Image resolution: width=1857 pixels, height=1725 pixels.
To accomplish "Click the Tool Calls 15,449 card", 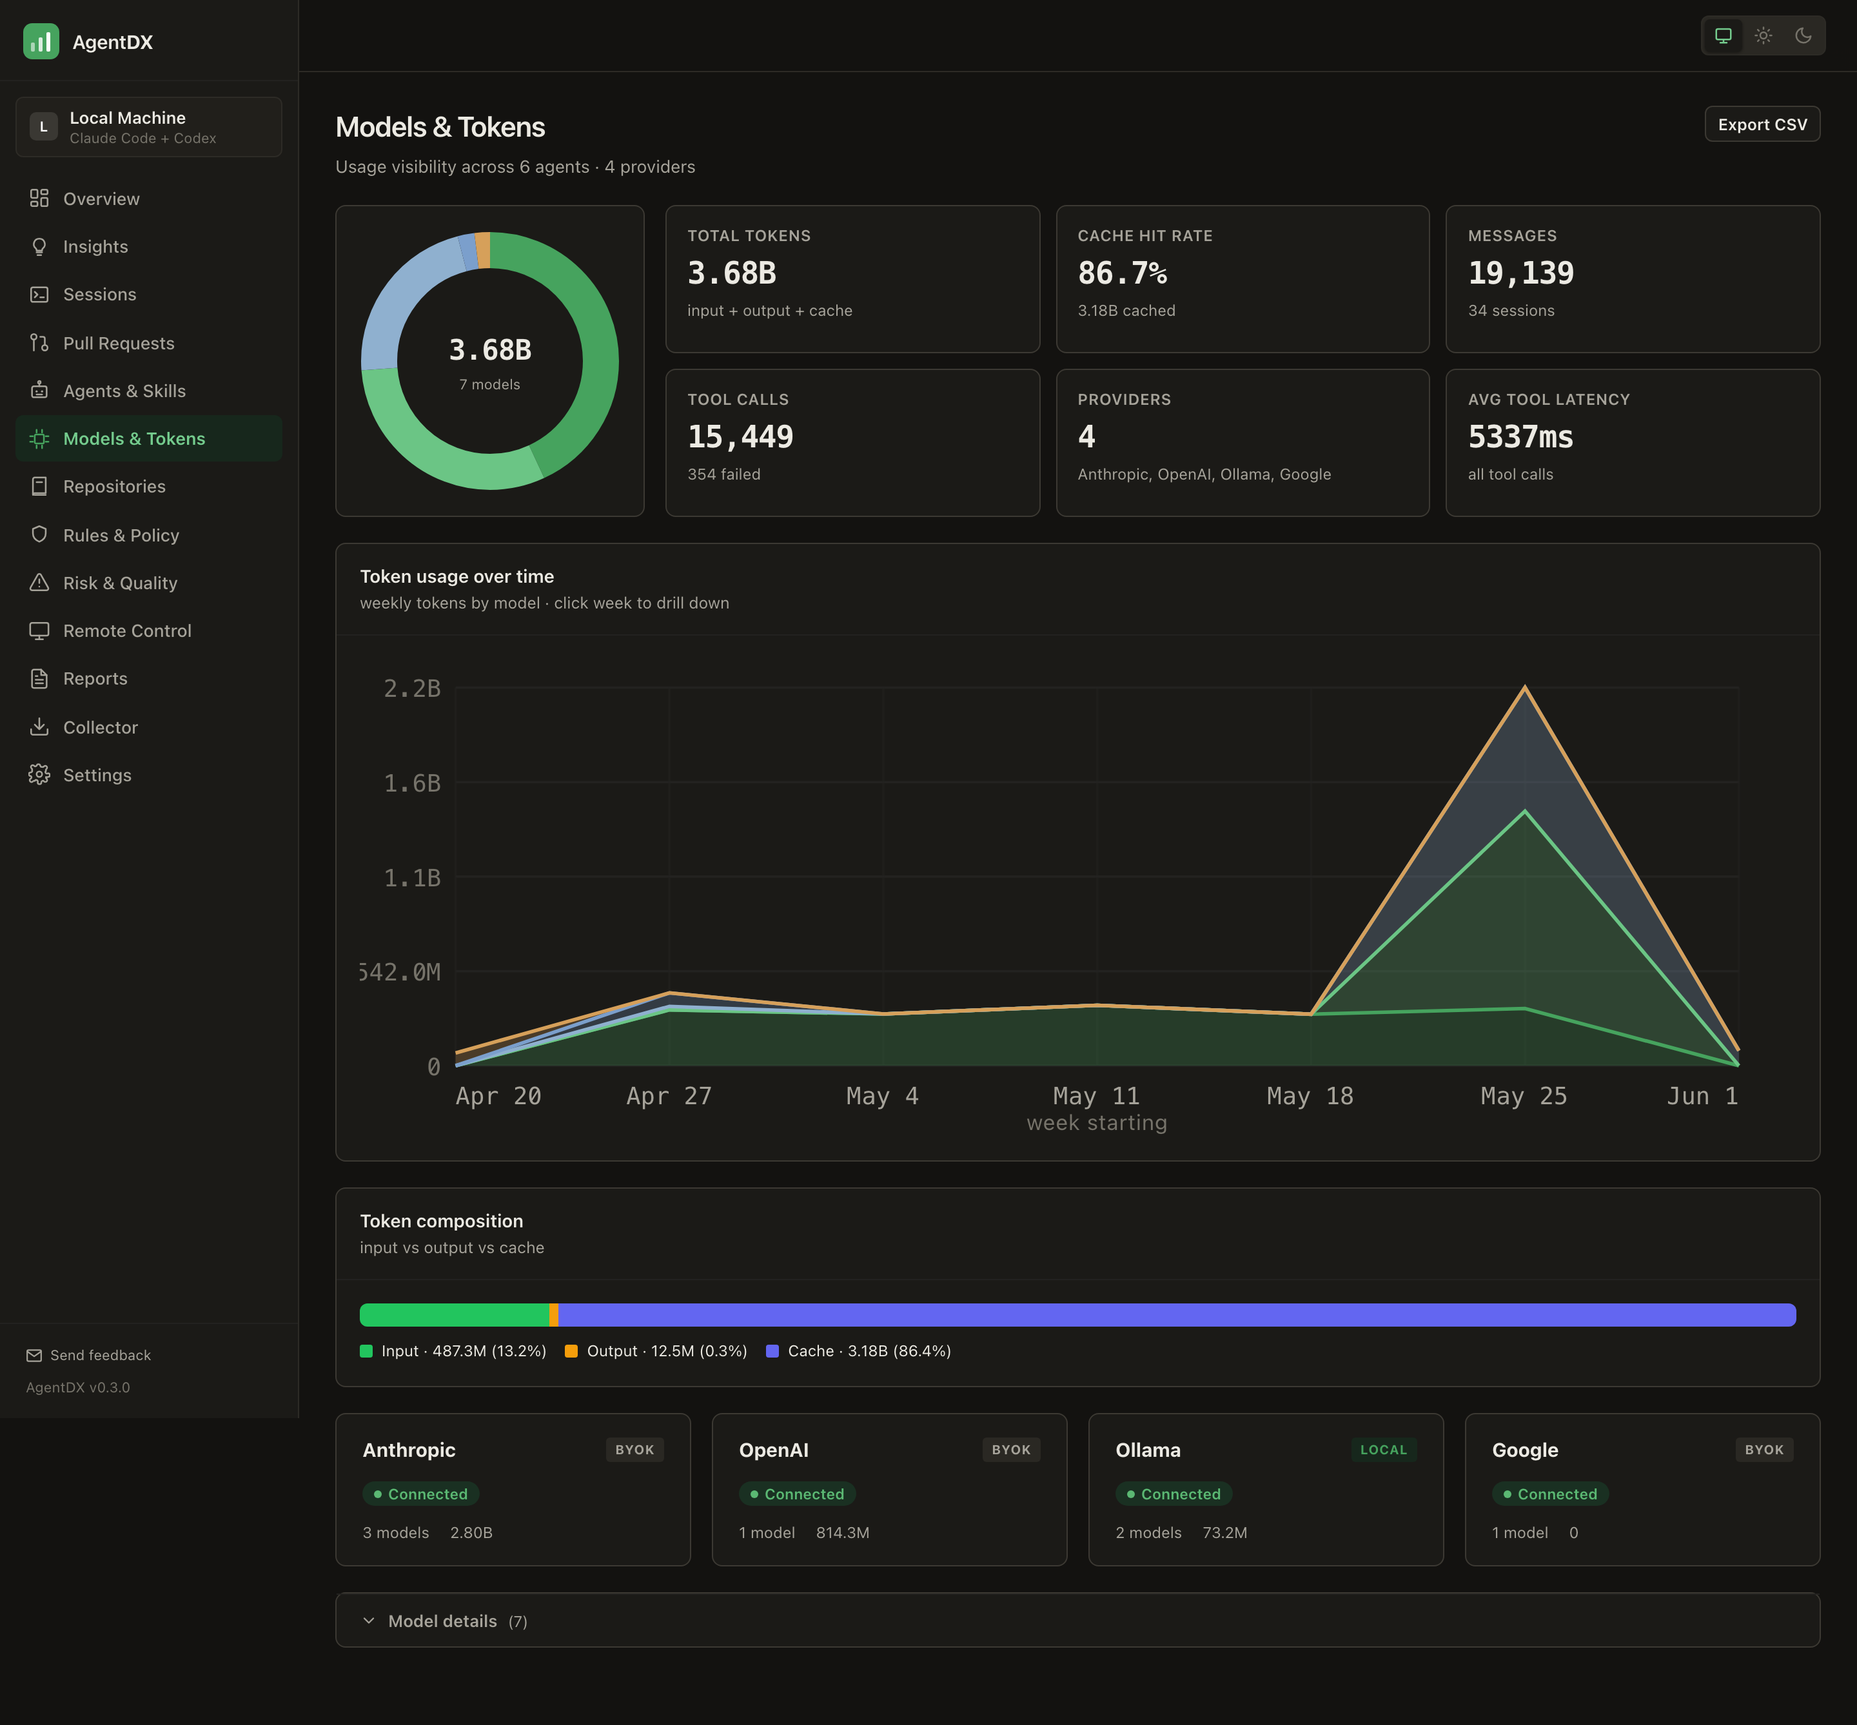I will point(852,442).
